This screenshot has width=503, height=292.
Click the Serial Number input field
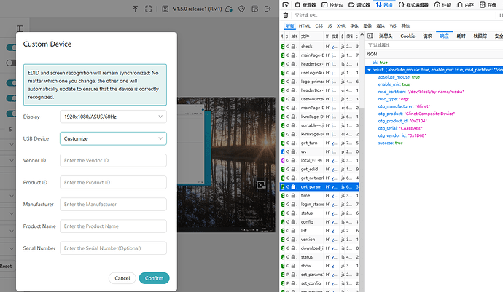point(113,248)
